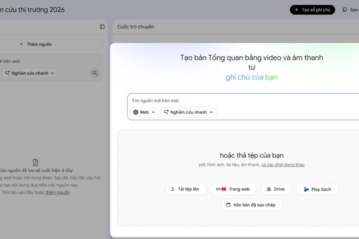The height and width of the screenshot is (239, 359).
Task: Open the 'và các định dạng khác' link
Action: coord(283,165)
